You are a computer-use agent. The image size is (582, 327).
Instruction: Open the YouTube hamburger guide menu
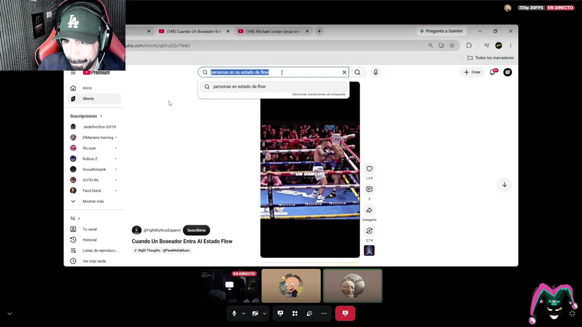73,73
